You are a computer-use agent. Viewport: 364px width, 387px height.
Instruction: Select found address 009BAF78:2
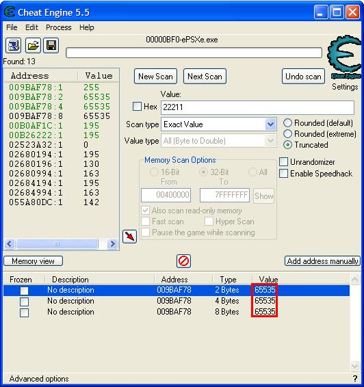[36, 97]
